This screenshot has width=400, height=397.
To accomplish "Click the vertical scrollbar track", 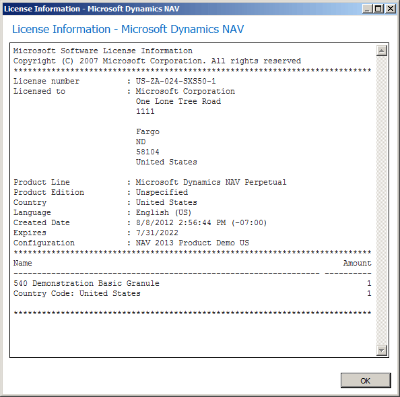I will pyautogui.click(x=382, y=200).
